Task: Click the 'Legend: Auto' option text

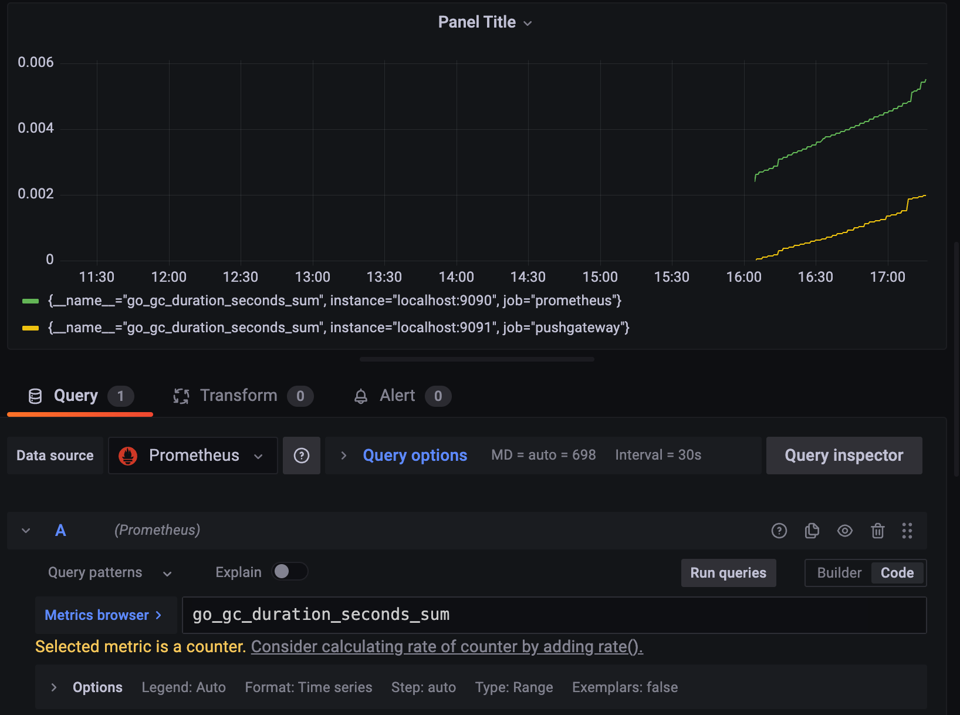Action: pos(184,687)
